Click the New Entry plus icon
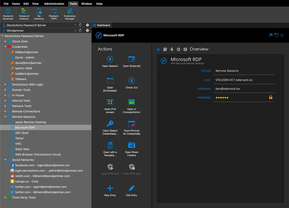This screenshot has height=208, width=289. coord(110,188)
